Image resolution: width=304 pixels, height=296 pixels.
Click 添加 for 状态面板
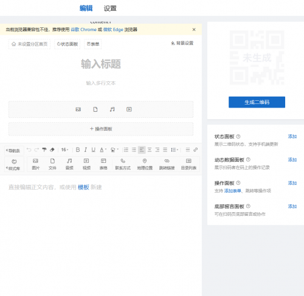tap(292, 136)
